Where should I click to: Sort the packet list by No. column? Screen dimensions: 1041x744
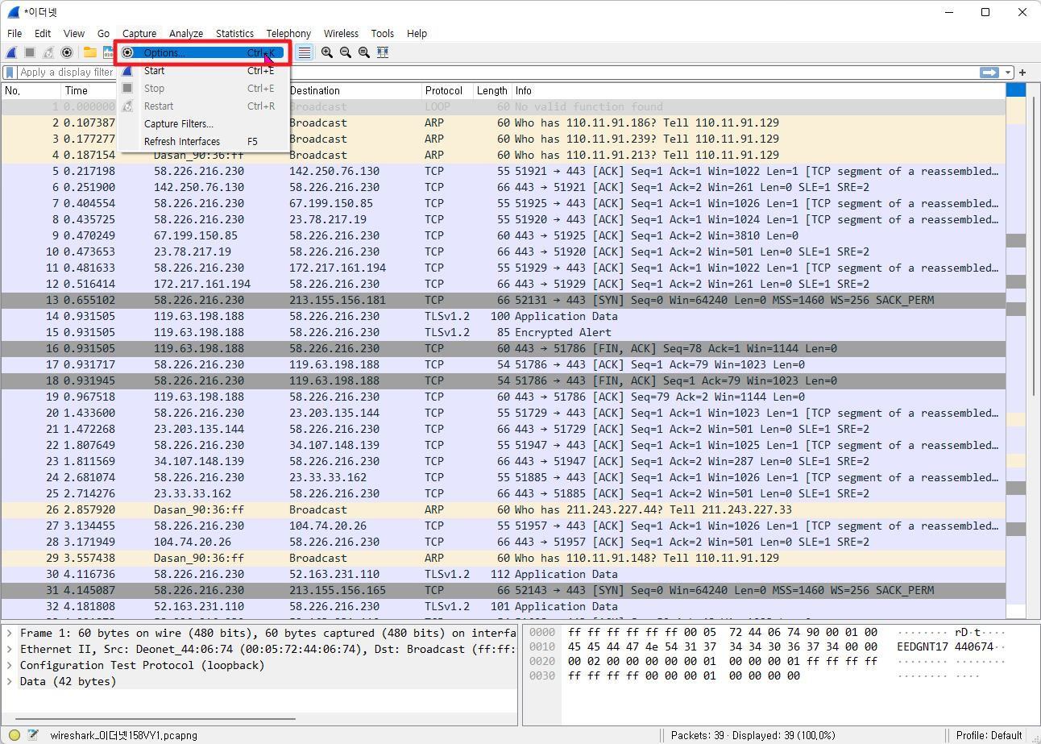[x=31, y=90]
